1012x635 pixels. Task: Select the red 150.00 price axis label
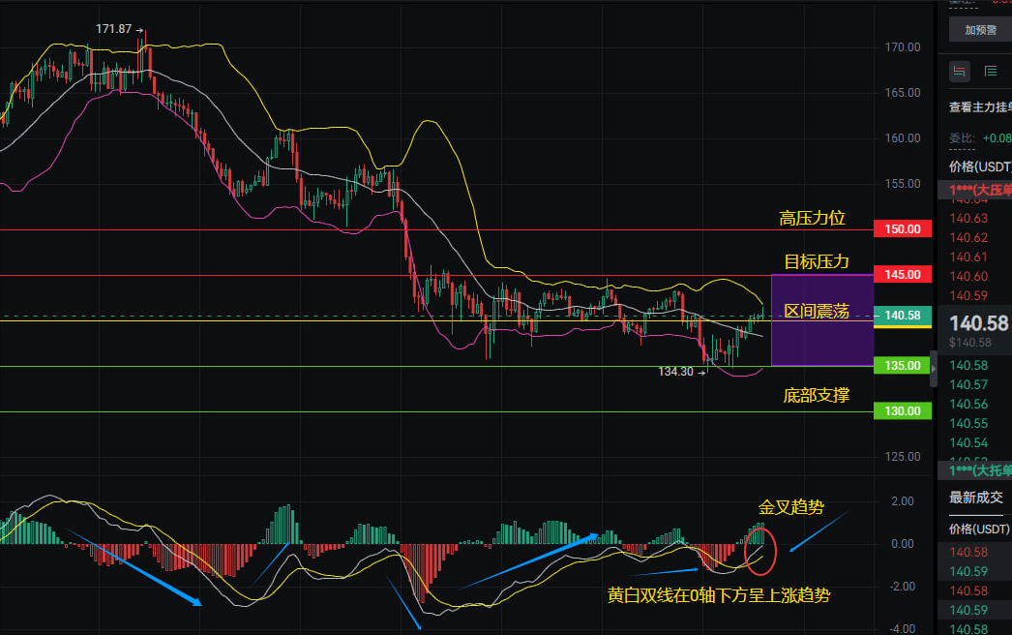[902, 229]
